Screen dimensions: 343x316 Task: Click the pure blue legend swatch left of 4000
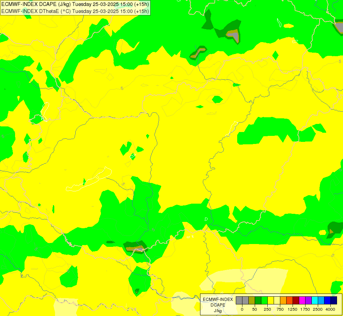328,300
